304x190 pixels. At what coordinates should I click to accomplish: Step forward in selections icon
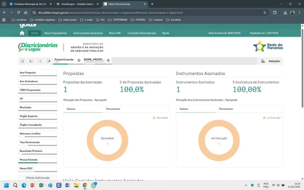(x=40, y=61)
